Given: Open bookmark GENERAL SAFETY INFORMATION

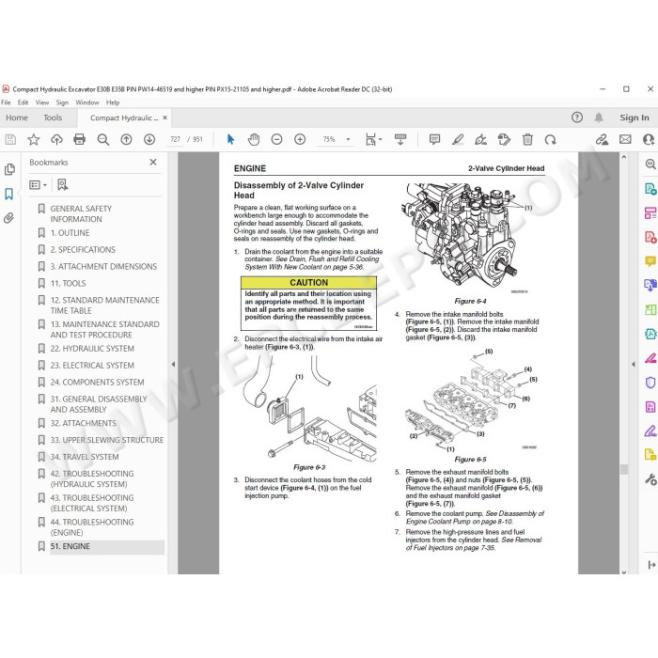Looking at the screenshot, I should (81, 213).
